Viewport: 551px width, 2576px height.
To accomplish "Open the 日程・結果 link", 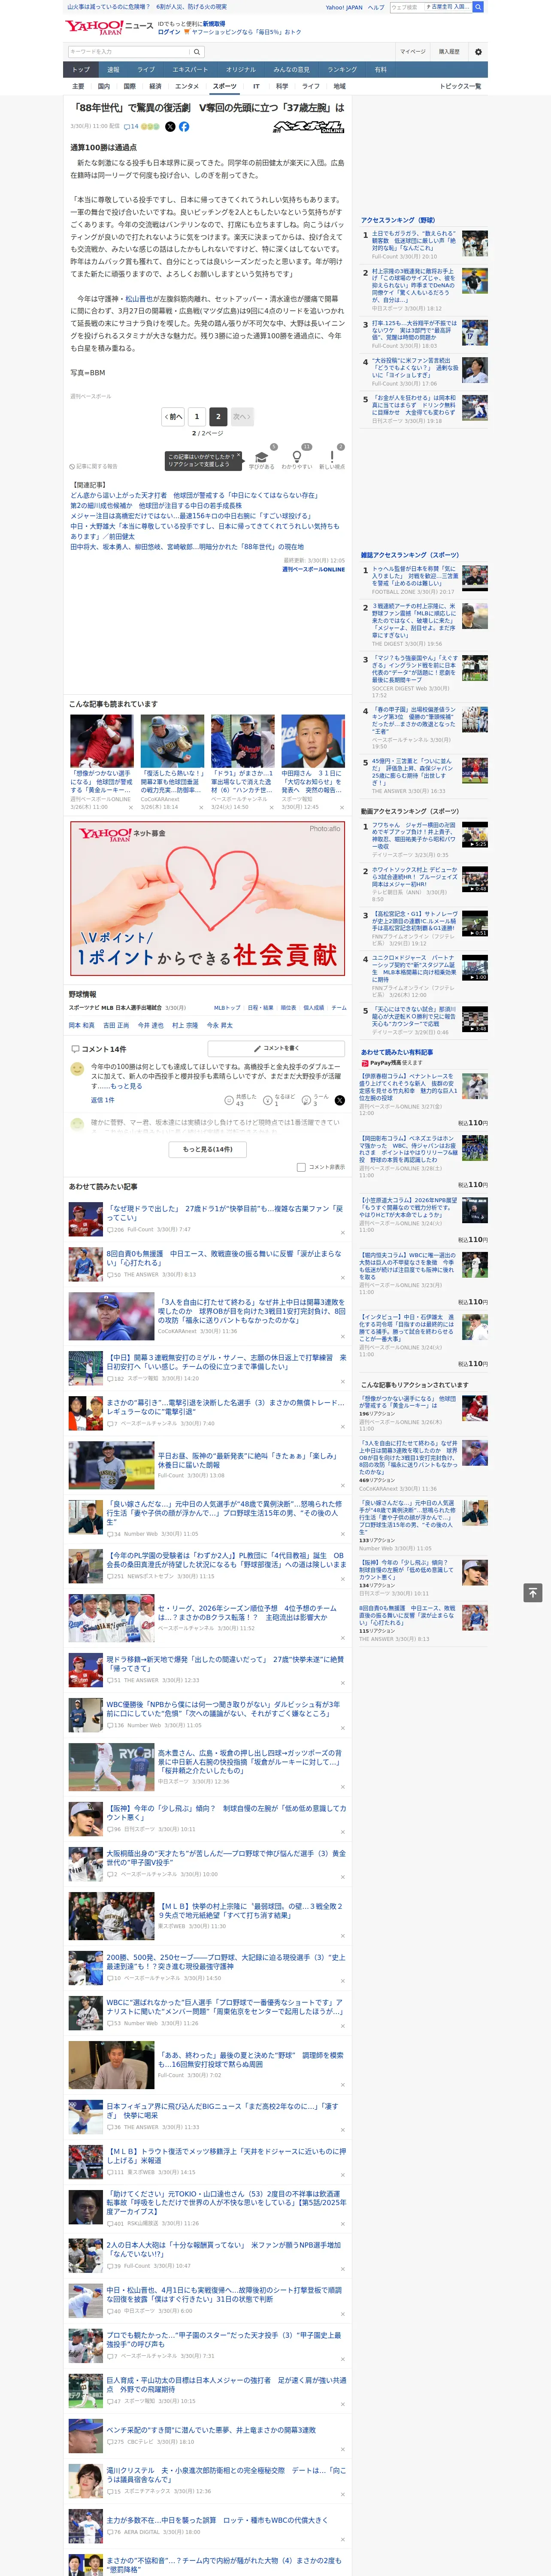I will point(260,1008).
